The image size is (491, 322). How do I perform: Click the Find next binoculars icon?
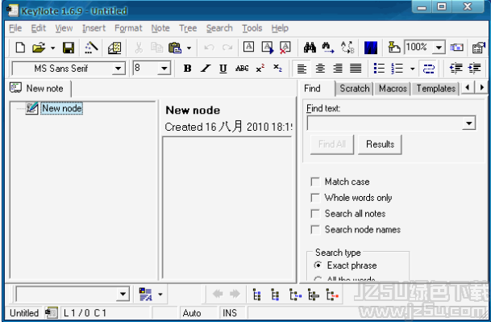[328, 48]
